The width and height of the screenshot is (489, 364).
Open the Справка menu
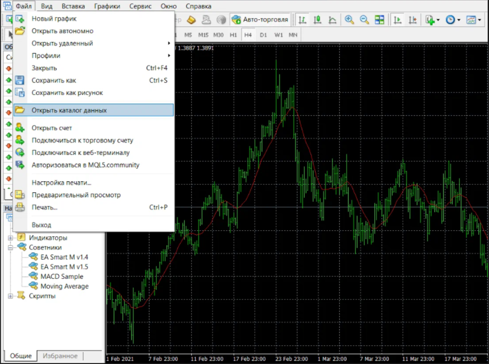point(199,6)
